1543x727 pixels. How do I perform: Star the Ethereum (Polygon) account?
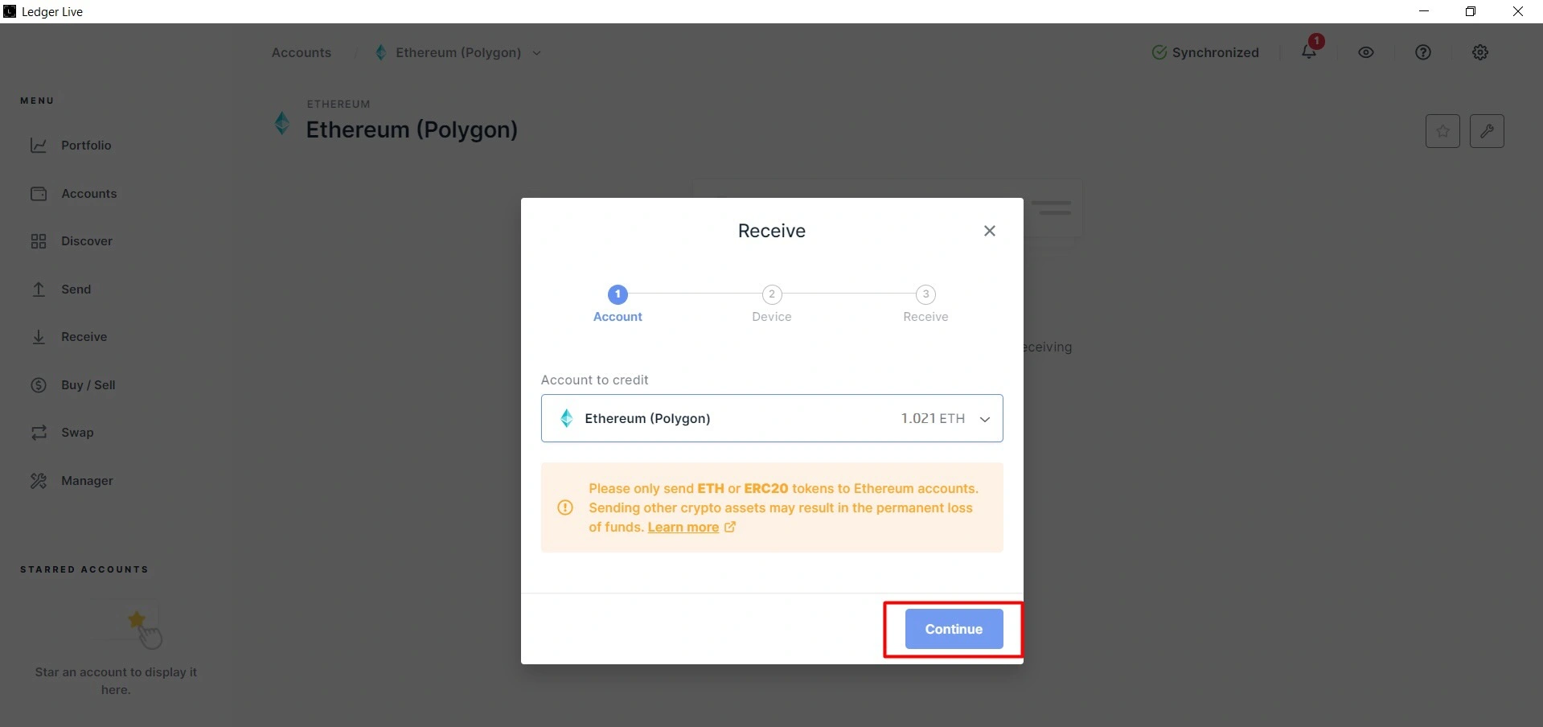click(1442, 131)
